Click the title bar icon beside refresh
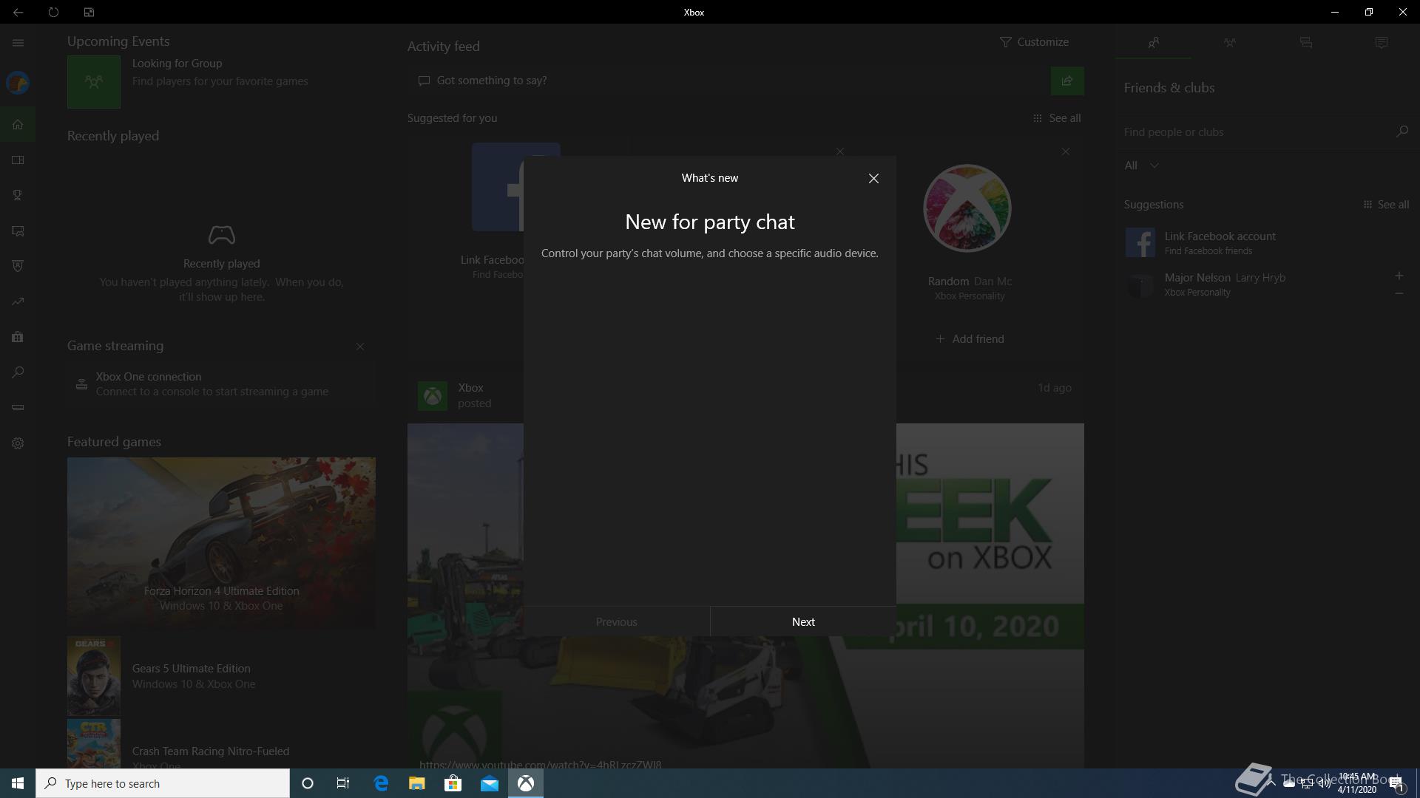The width and height of the screenshot is (1420, 798). 89,12
